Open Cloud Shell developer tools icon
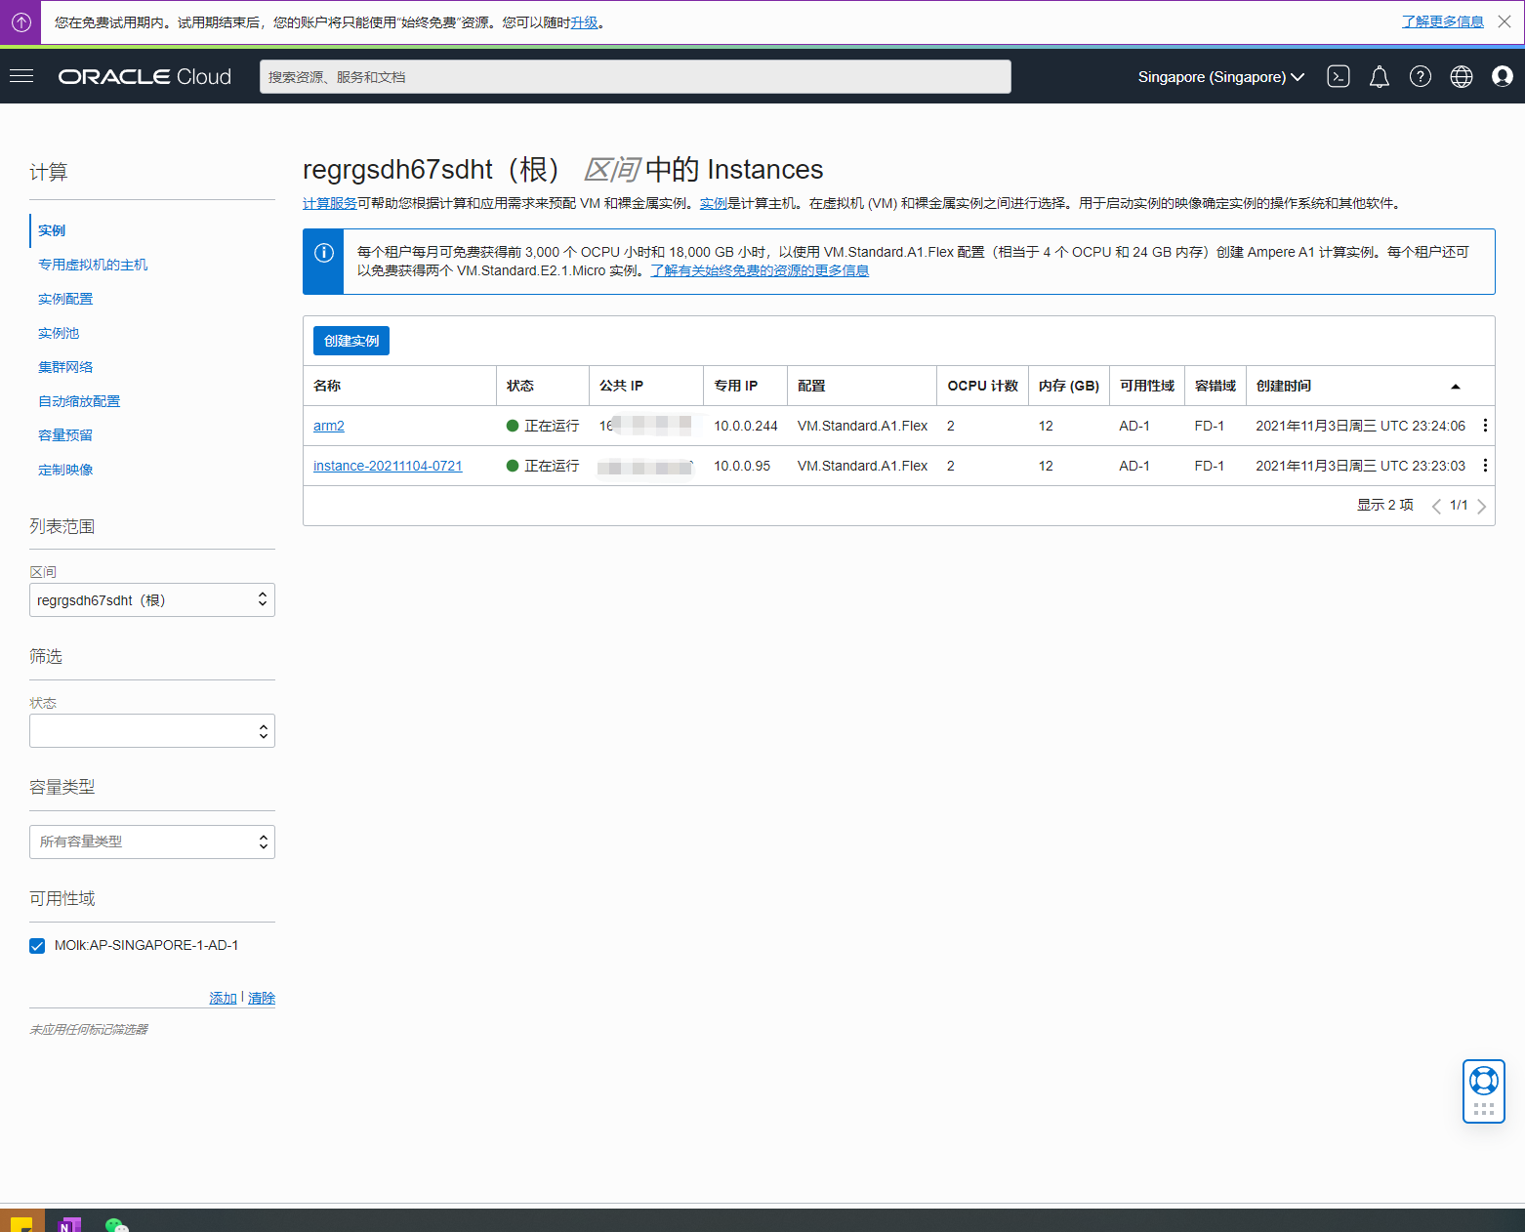1525x1232 pixels. [x=1339, y=76]
